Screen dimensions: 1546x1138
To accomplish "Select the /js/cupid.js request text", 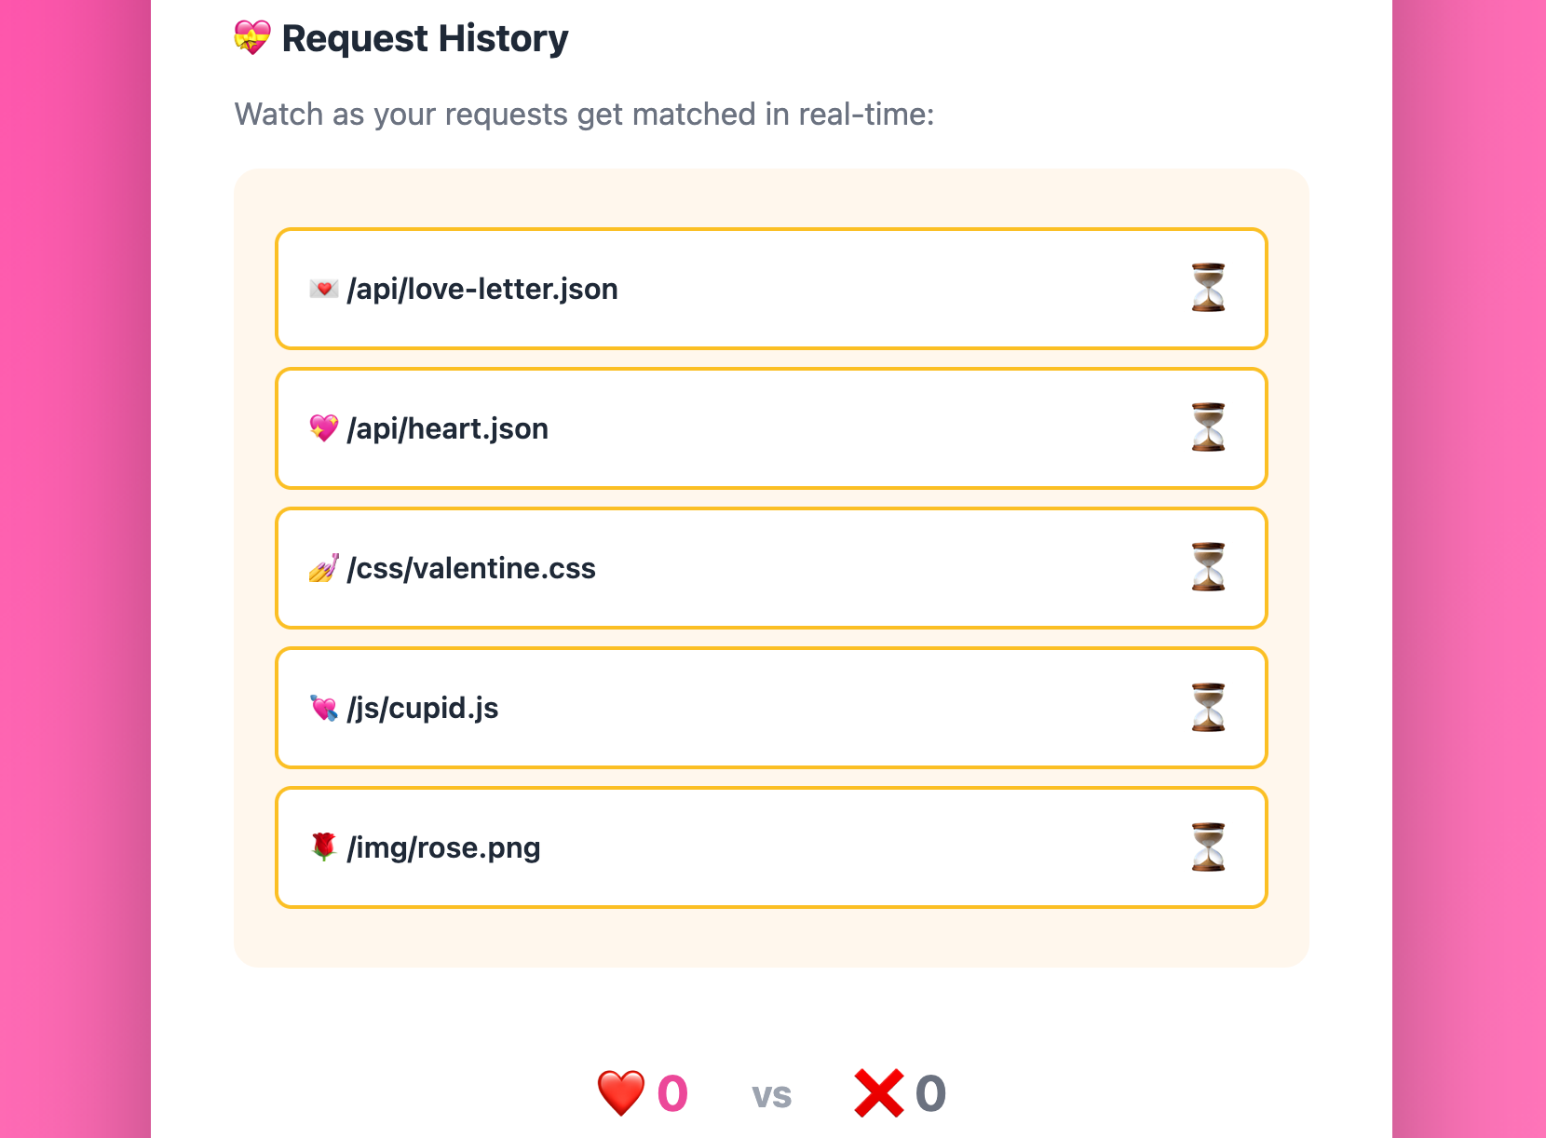I will pos(423,709).
